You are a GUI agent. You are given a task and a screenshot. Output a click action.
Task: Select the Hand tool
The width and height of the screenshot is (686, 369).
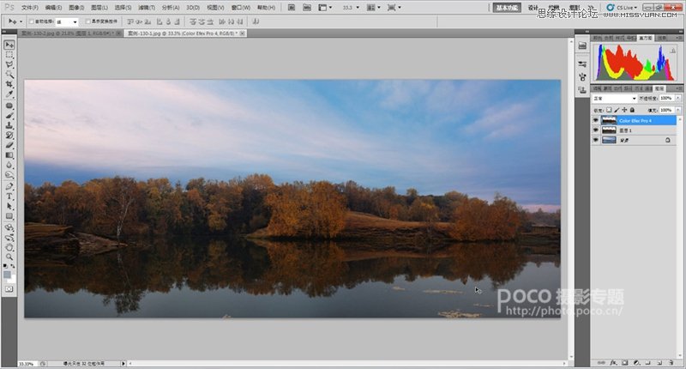9,247
